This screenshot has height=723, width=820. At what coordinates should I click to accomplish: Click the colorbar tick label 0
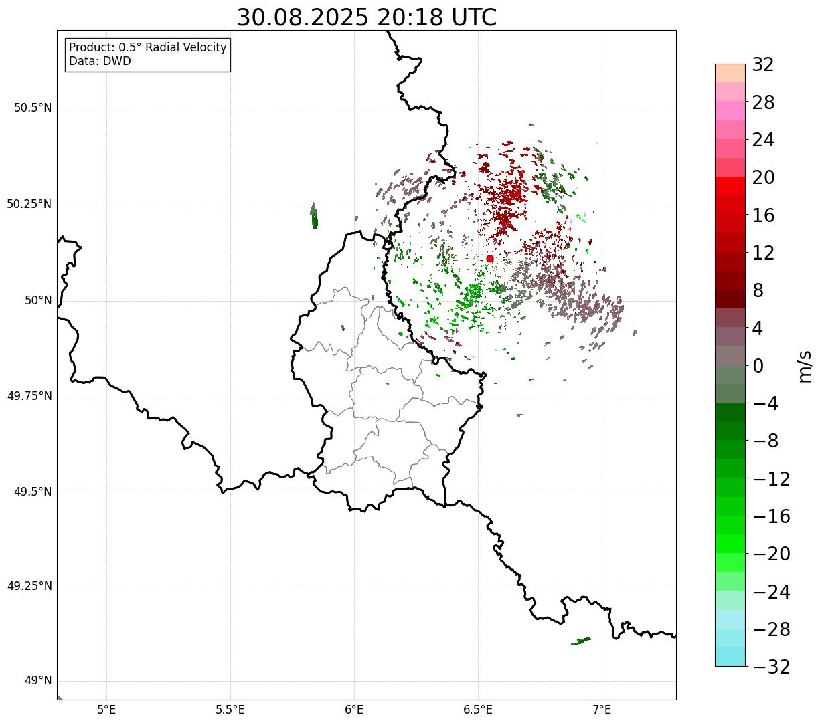tap(758, 366)
